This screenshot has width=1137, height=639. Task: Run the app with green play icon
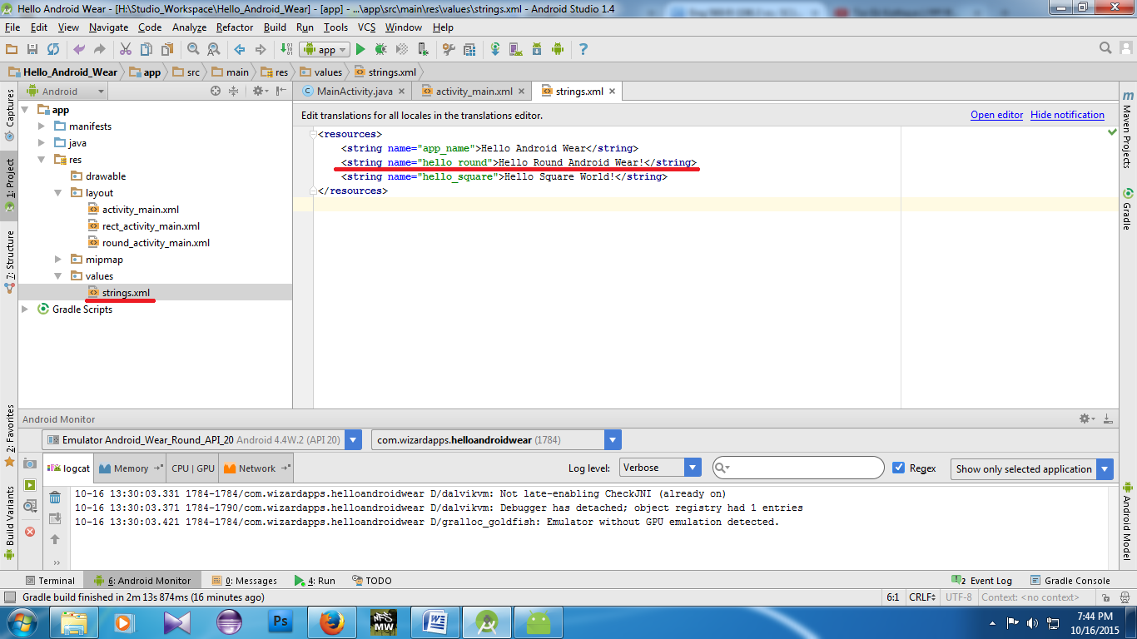361,49
